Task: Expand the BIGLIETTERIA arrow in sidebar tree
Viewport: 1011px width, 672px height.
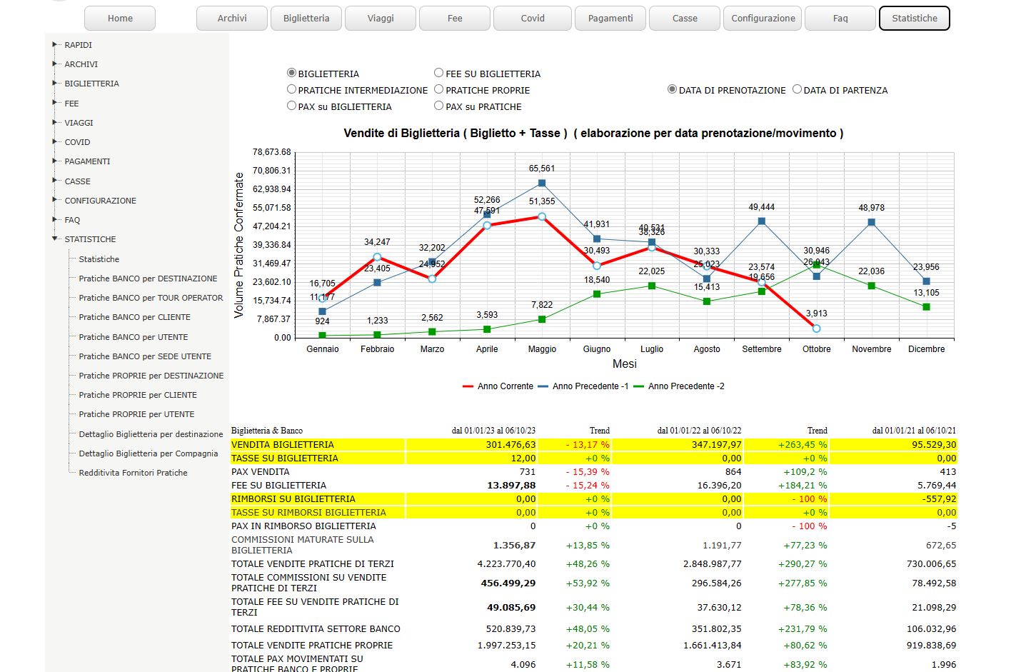Action: 55,83
